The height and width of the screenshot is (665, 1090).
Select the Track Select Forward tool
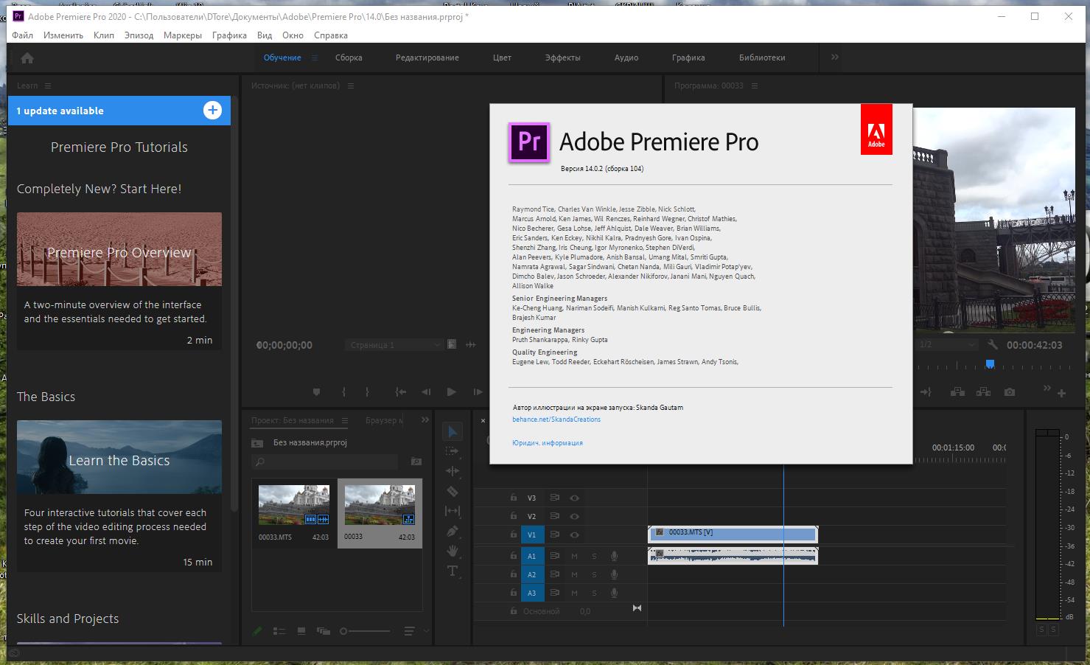point(453,451)
